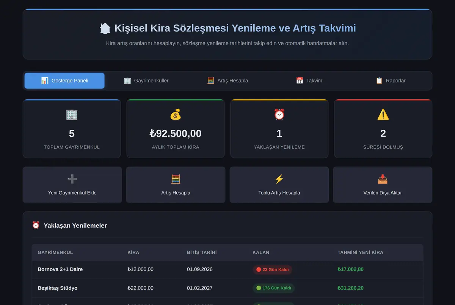The width and height of the screenshot is (455, 305).
Task: Click the Tahmini Yeni Kira column header
Action: point(360,252)
